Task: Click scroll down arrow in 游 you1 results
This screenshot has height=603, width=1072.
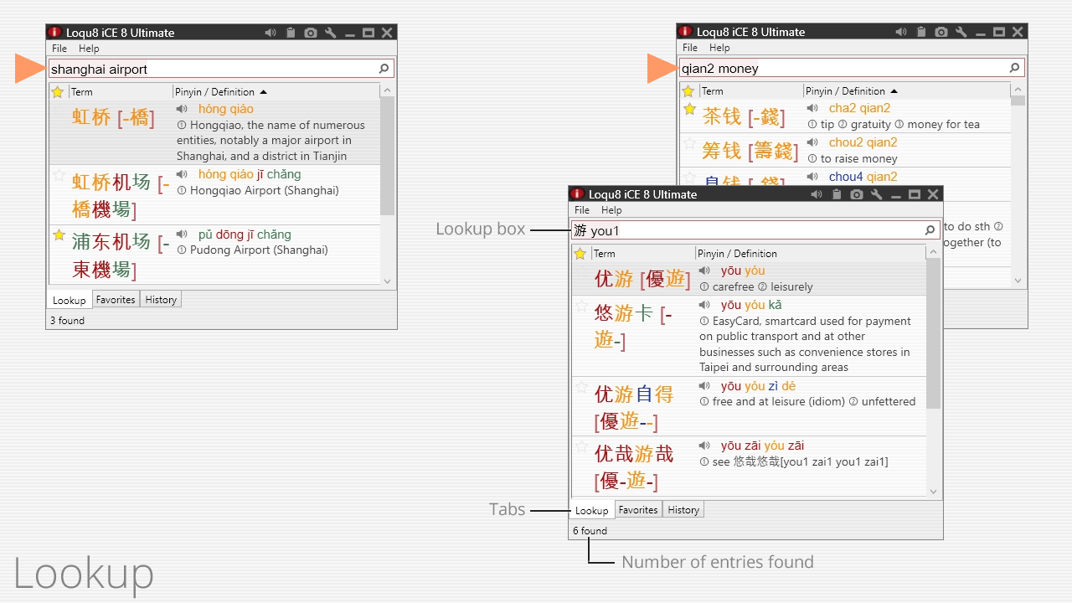Action: click(x=934, y=492)
